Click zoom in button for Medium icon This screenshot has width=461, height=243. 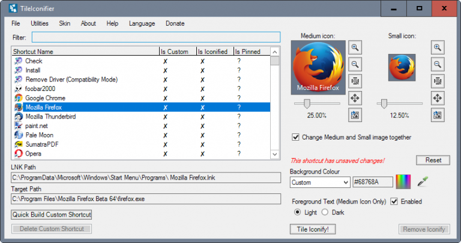pos(356,47)
